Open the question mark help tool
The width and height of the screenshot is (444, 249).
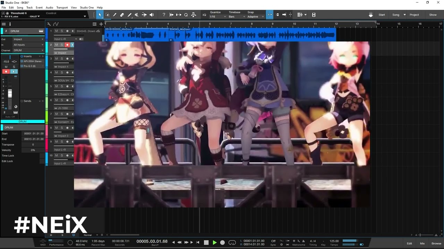pos(164,15)
